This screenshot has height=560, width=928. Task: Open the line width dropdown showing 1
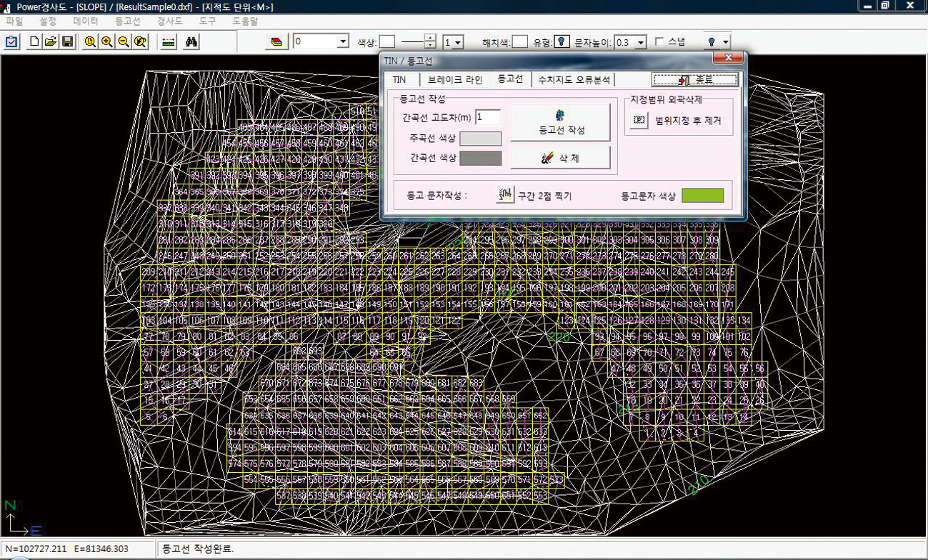click(x=457, y=42)
